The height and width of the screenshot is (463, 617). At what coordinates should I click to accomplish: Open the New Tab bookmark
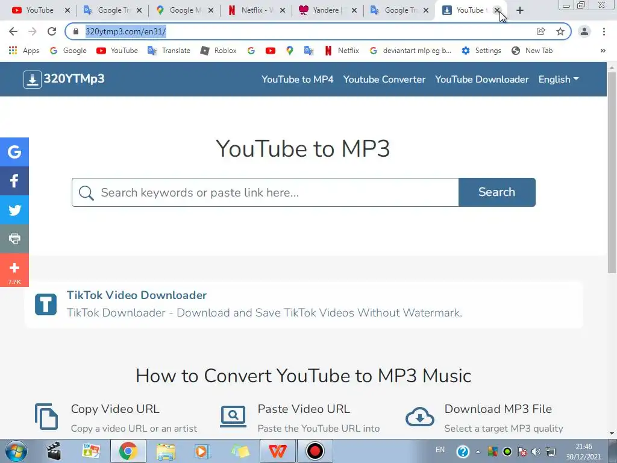pyautogui.click(x=533, y=51)
